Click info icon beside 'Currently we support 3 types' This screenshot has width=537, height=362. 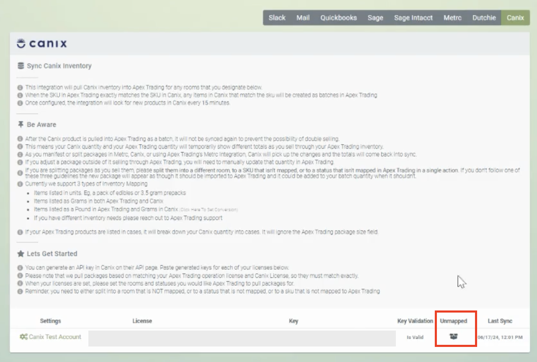(x=20, y=184)
